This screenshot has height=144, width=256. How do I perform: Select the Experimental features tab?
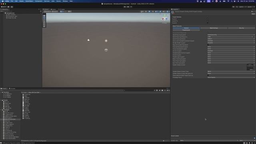pyautogui.click(x=186, y=30)
